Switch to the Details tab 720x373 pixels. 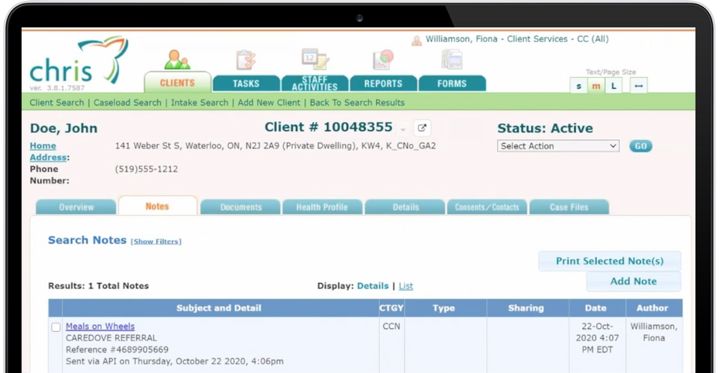click(x=405, y=207)
